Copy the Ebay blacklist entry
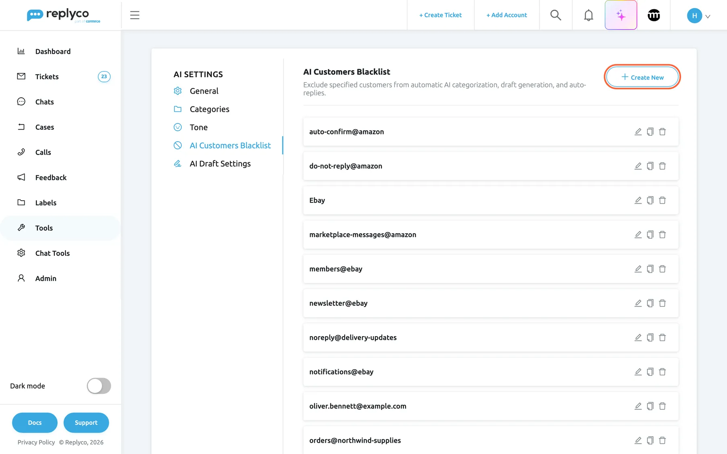The image size is (727, 454). tap(650, 200)
